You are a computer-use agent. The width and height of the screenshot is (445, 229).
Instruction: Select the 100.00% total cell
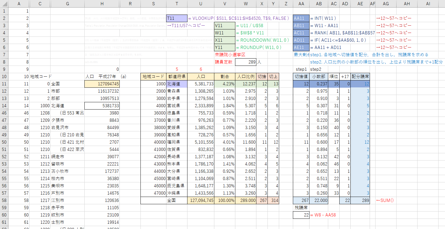pos(225,200)
